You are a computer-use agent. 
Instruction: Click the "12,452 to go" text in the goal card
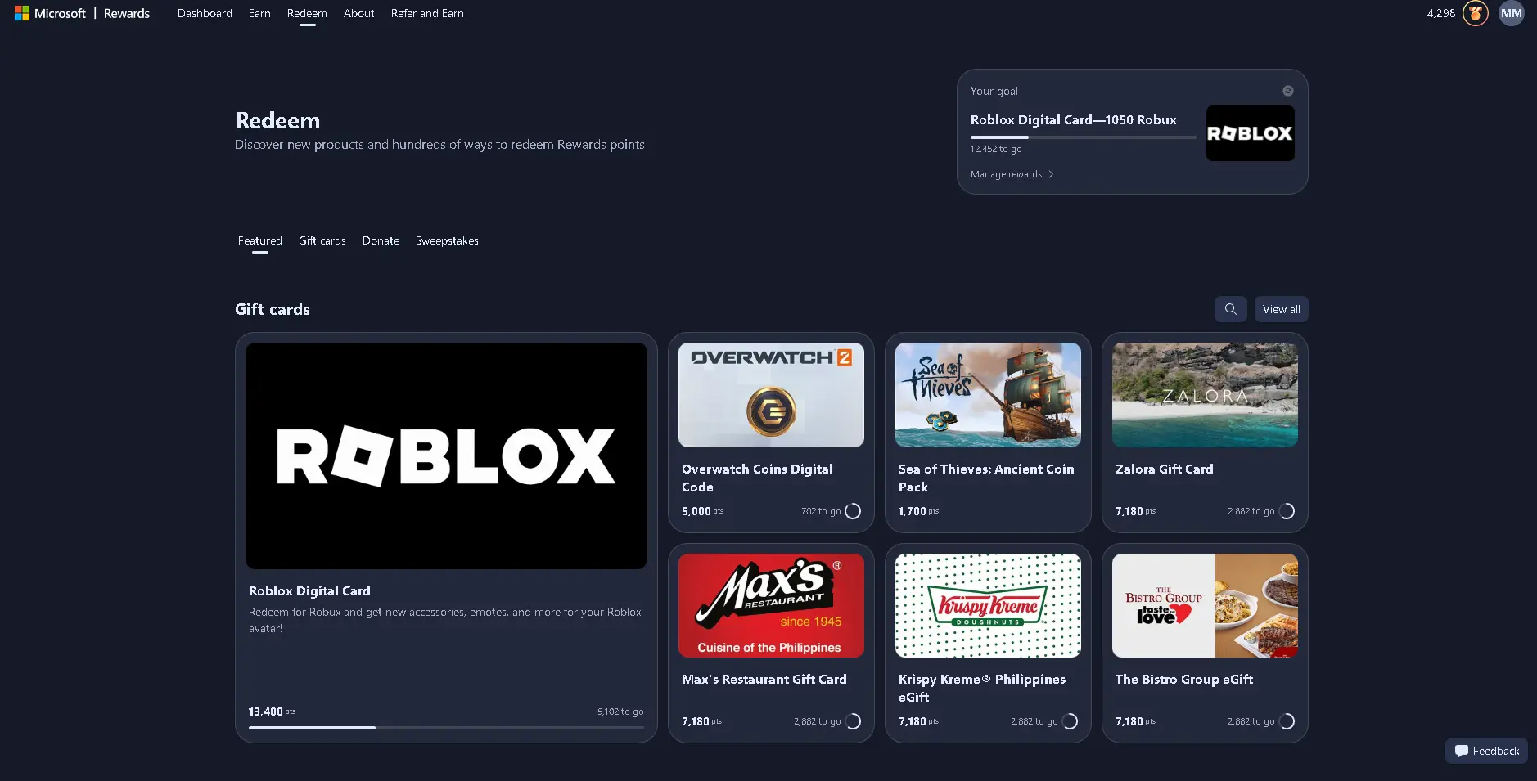point(996,149)
